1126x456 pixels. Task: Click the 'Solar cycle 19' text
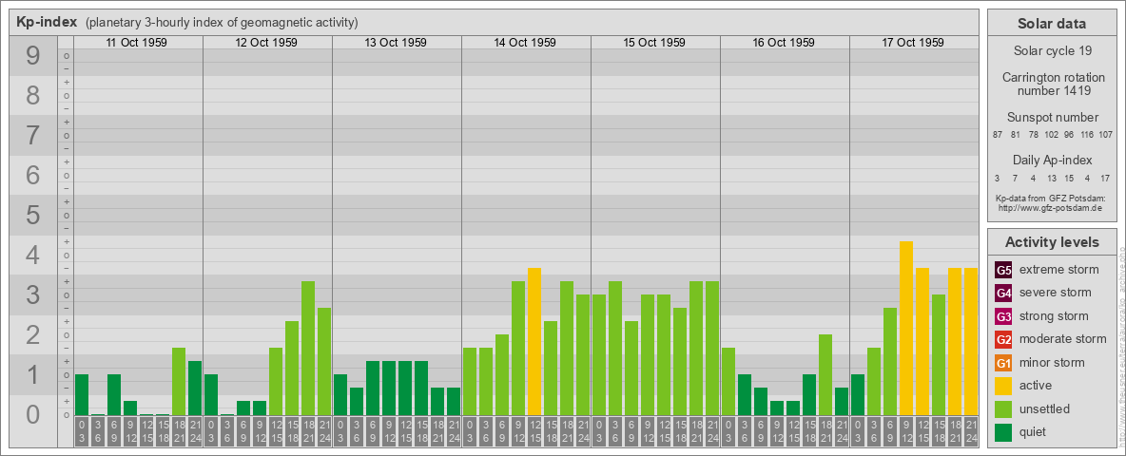[x=1052, y=51]
